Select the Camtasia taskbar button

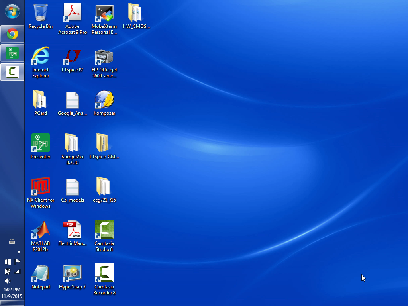pos(12,72)
